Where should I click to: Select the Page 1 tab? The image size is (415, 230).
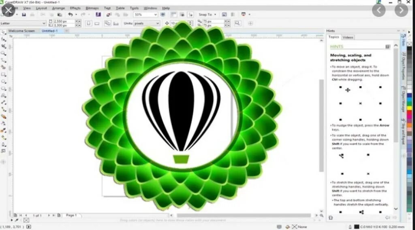point(71,215)
